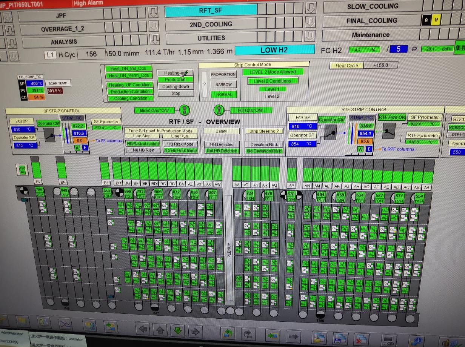Expand the ANALYSIS row down-arrow

click(x=154, y=40)
